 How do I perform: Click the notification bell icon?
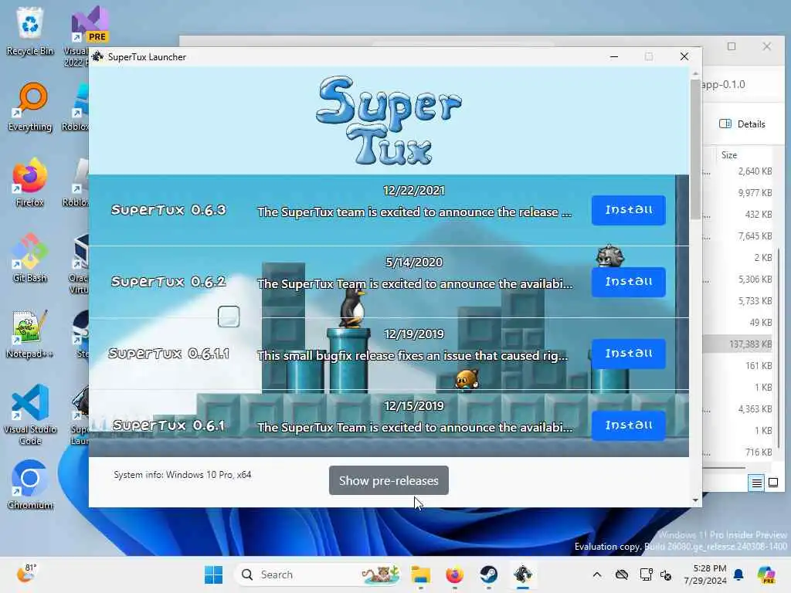click(x=738, y=574)
